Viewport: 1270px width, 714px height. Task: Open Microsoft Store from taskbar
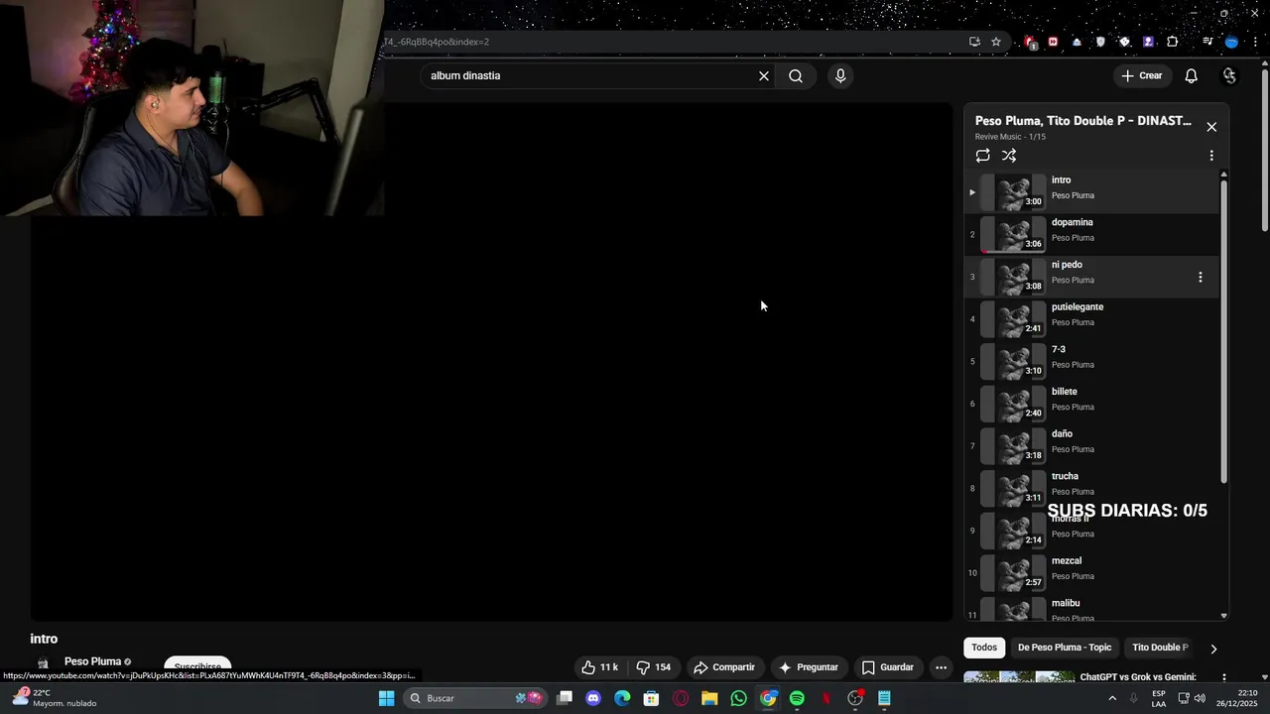click(x=651, y=698)
